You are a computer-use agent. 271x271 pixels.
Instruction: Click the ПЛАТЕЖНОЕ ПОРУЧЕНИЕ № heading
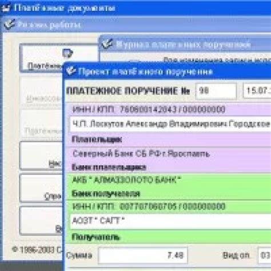[x=128, y=91]
